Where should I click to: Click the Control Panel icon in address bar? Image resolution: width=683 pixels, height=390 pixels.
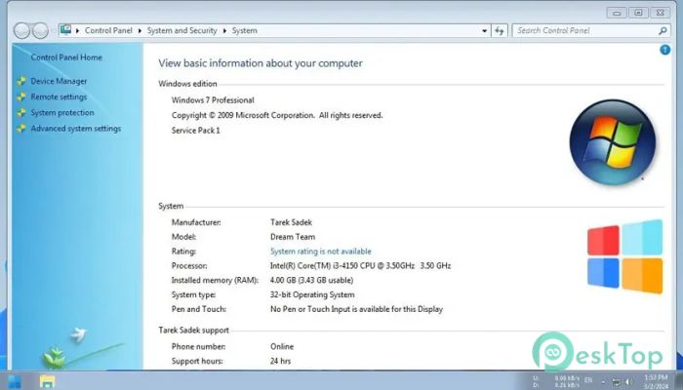pos(65,30)
